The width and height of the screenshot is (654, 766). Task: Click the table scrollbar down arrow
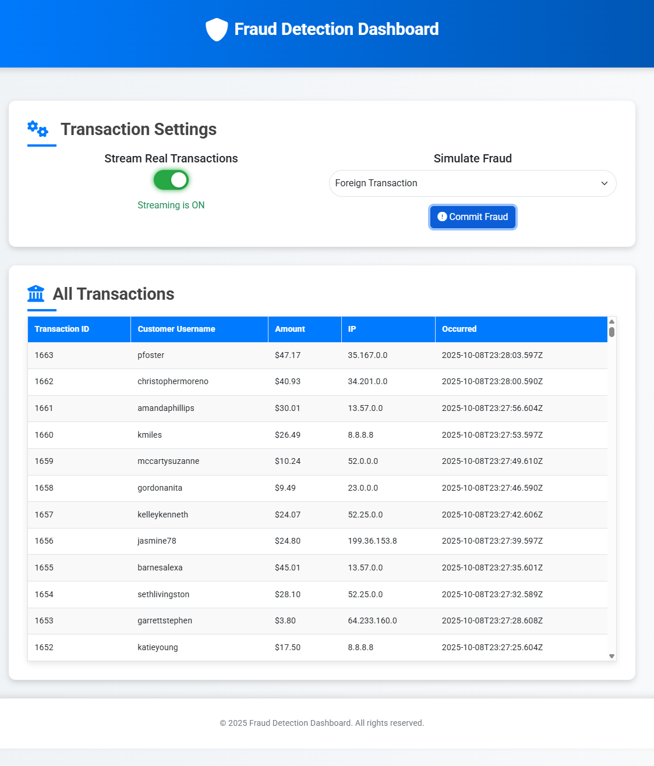[611, 656]
